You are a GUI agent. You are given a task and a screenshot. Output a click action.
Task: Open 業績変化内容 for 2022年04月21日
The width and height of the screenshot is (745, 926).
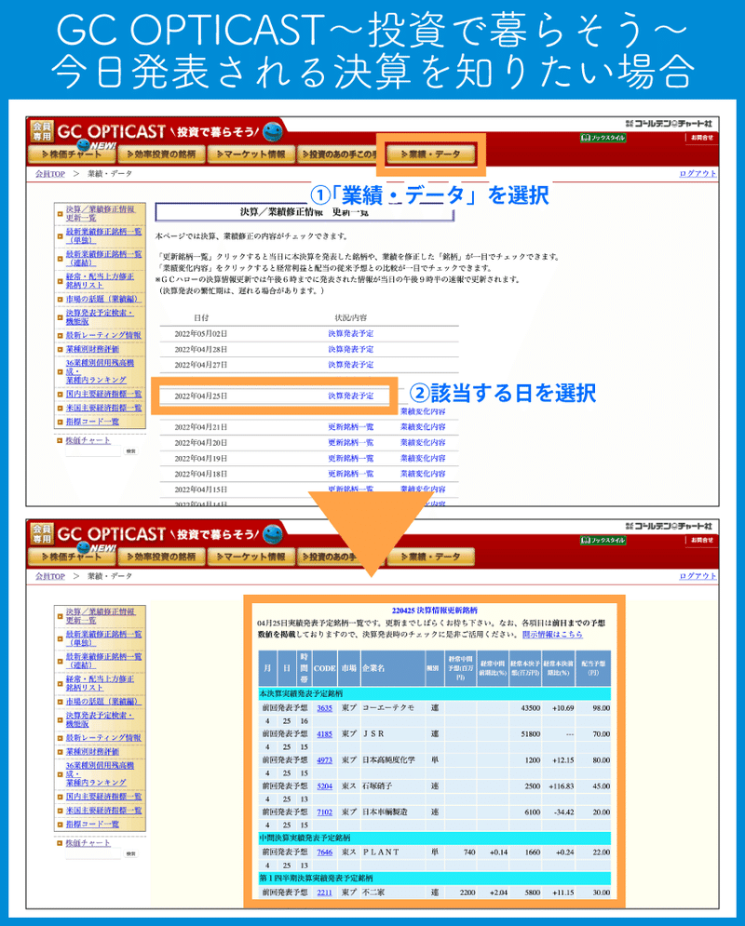point(423,427)
